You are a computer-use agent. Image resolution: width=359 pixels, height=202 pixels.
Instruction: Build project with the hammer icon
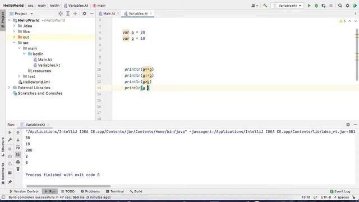click(265, 6)
